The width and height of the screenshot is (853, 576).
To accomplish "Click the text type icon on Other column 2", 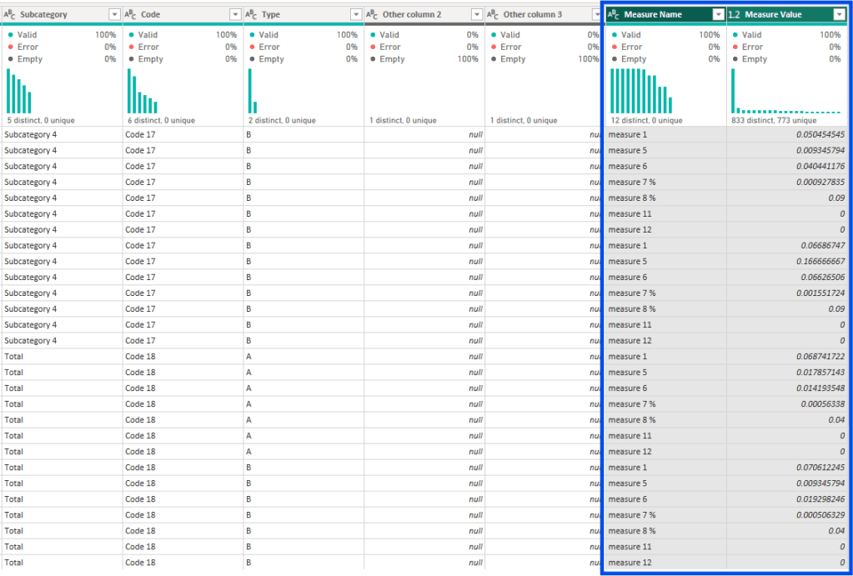I will click(373, 13).
